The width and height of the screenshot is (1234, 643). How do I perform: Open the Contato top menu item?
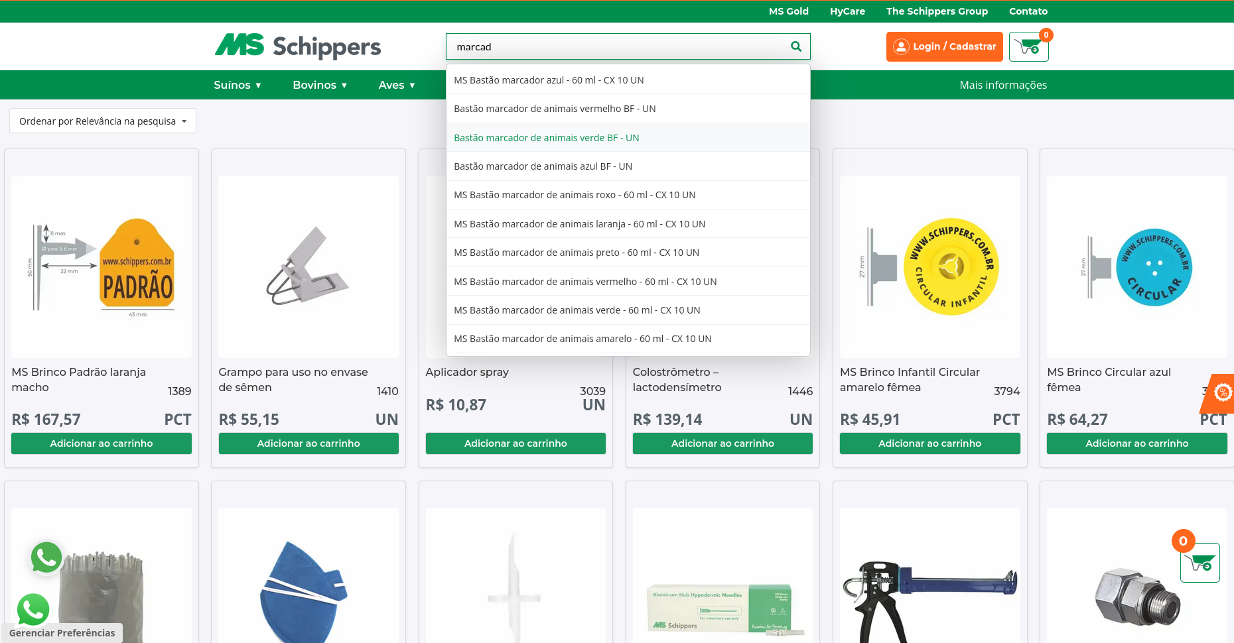click(1028, 11)
